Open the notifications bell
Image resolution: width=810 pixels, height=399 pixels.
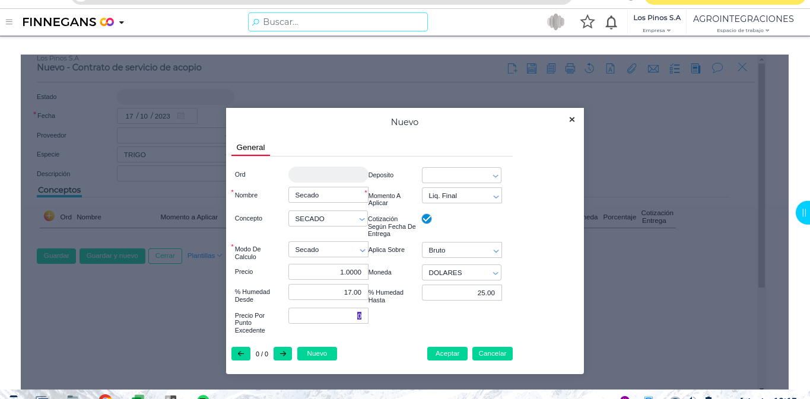[x=611, y=23]
